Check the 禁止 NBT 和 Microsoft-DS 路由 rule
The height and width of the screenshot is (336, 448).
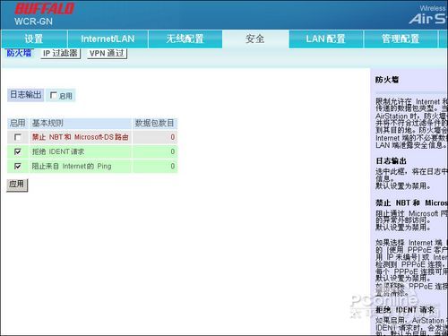[x=18, y=137]
